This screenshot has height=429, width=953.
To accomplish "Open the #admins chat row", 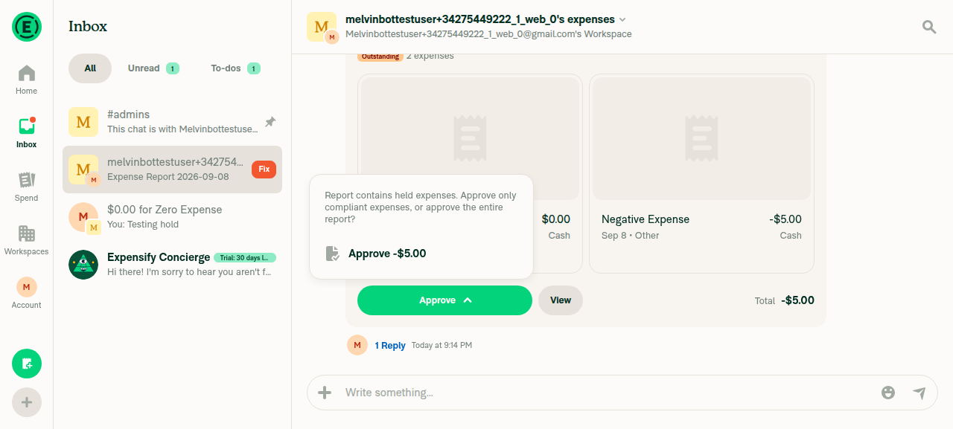I will coord(173,122).
